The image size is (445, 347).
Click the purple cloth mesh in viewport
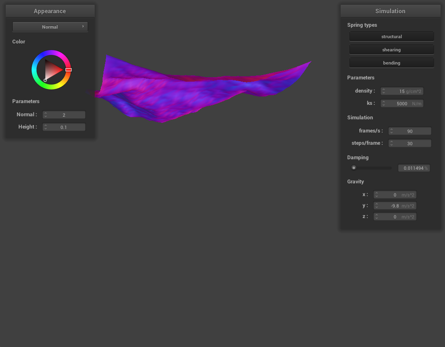pos(182,94)
